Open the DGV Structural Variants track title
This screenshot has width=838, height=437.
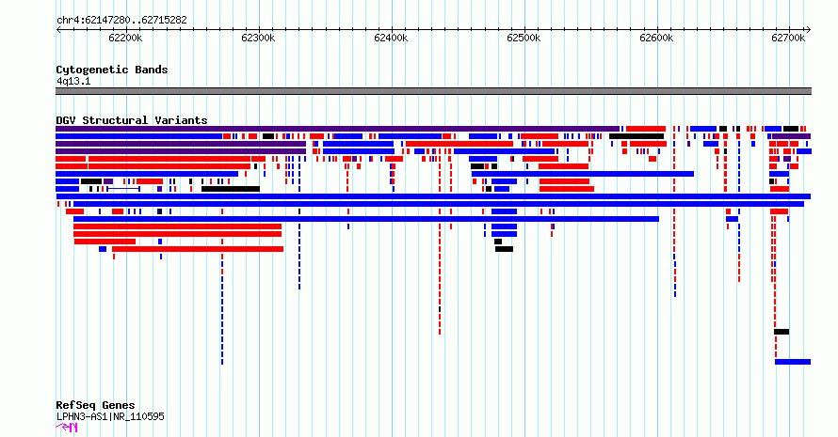(x=132, y=120)
